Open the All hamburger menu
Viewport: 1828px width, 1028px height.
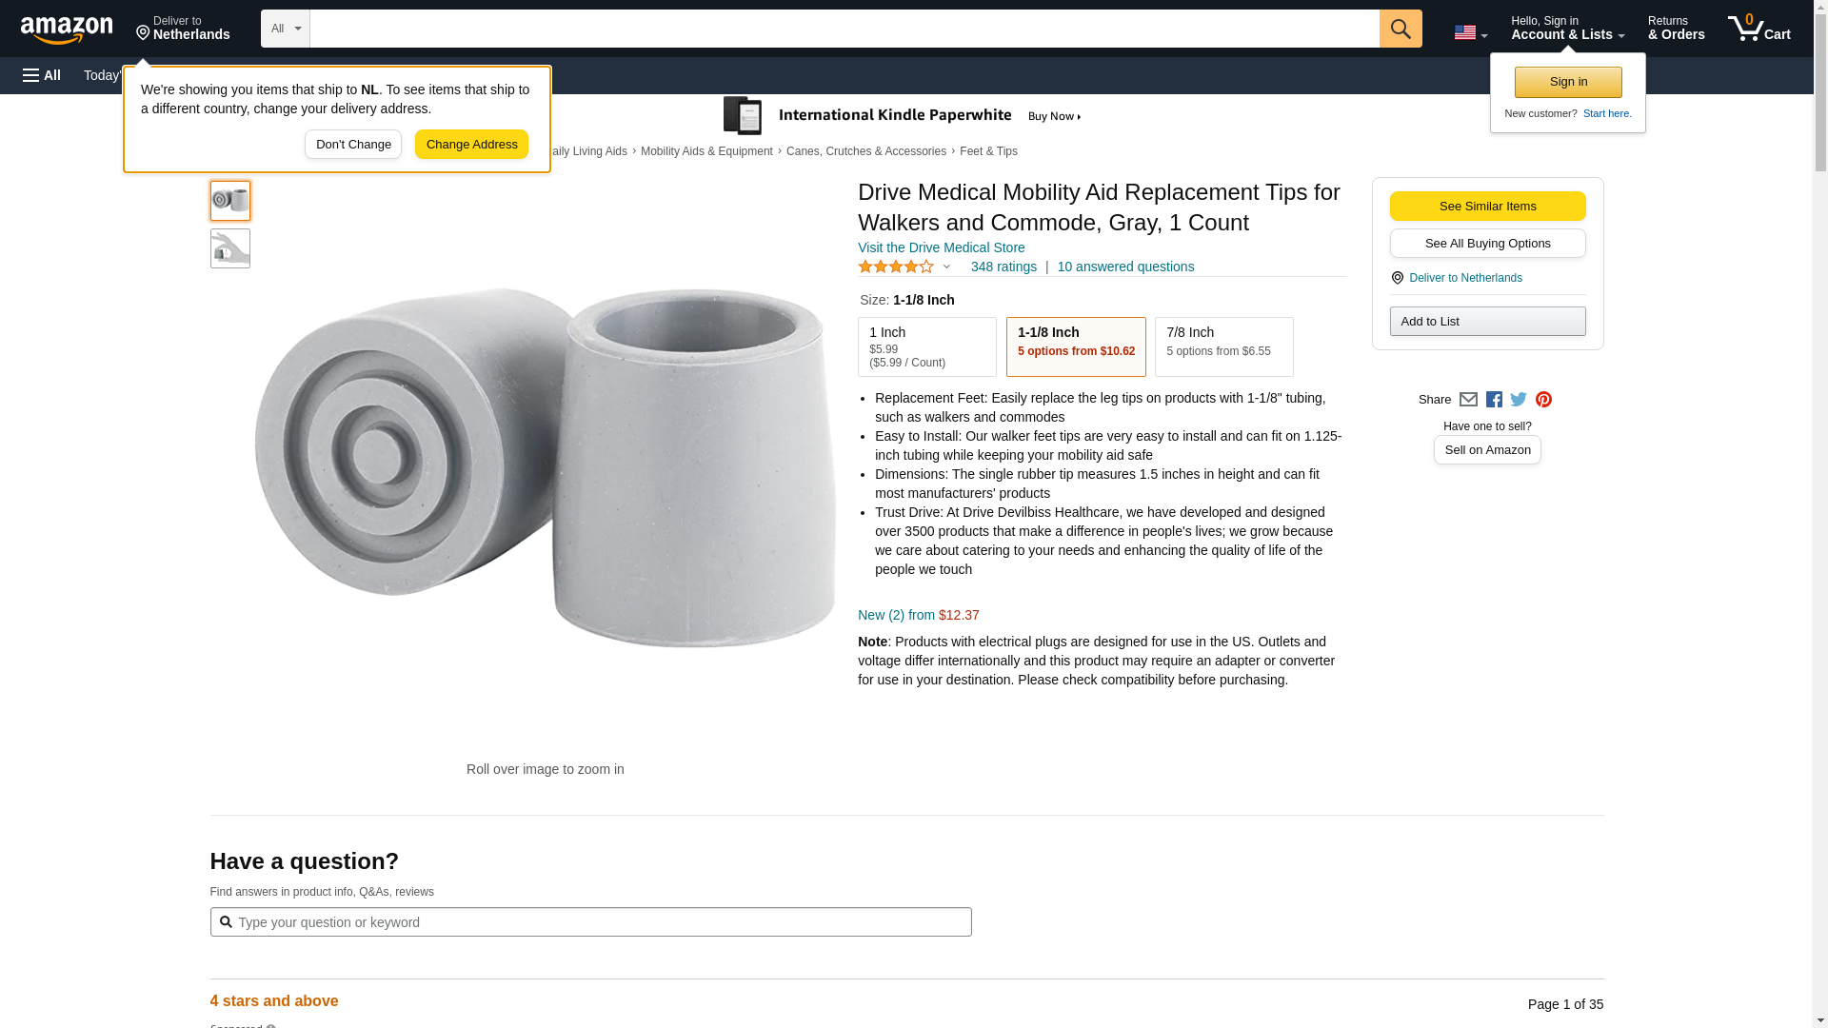42,75
